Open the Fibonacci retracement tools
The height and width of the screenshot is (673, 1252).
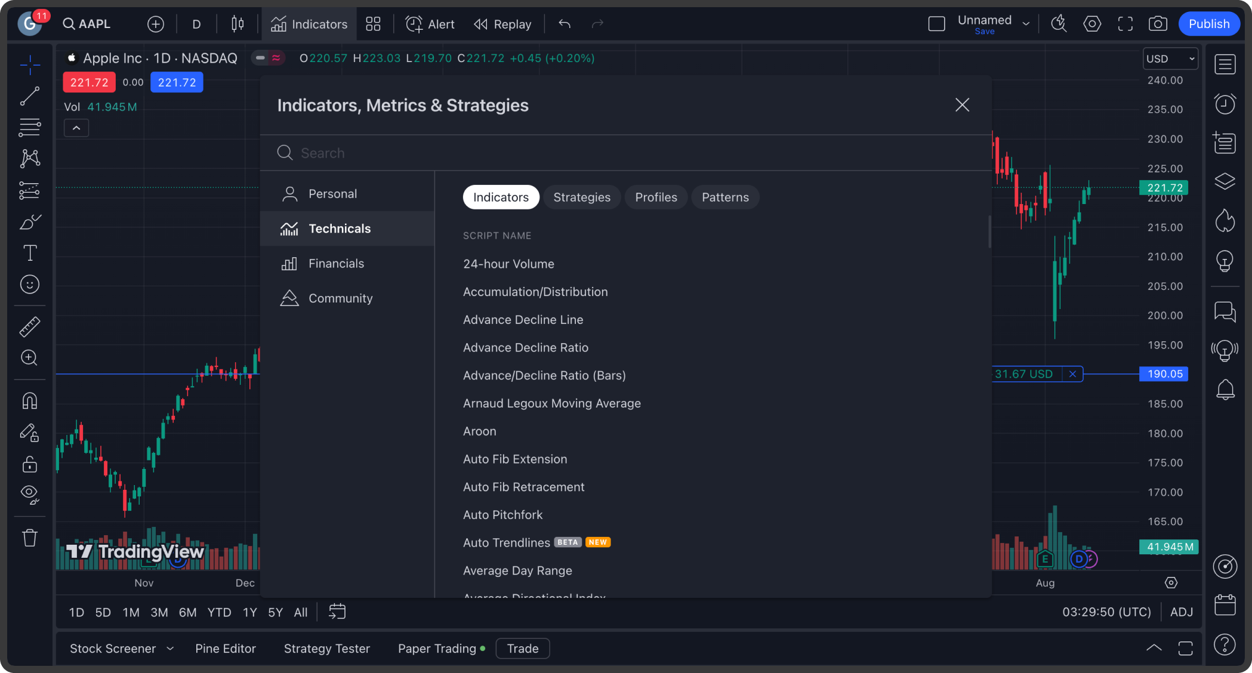(30, 127)
